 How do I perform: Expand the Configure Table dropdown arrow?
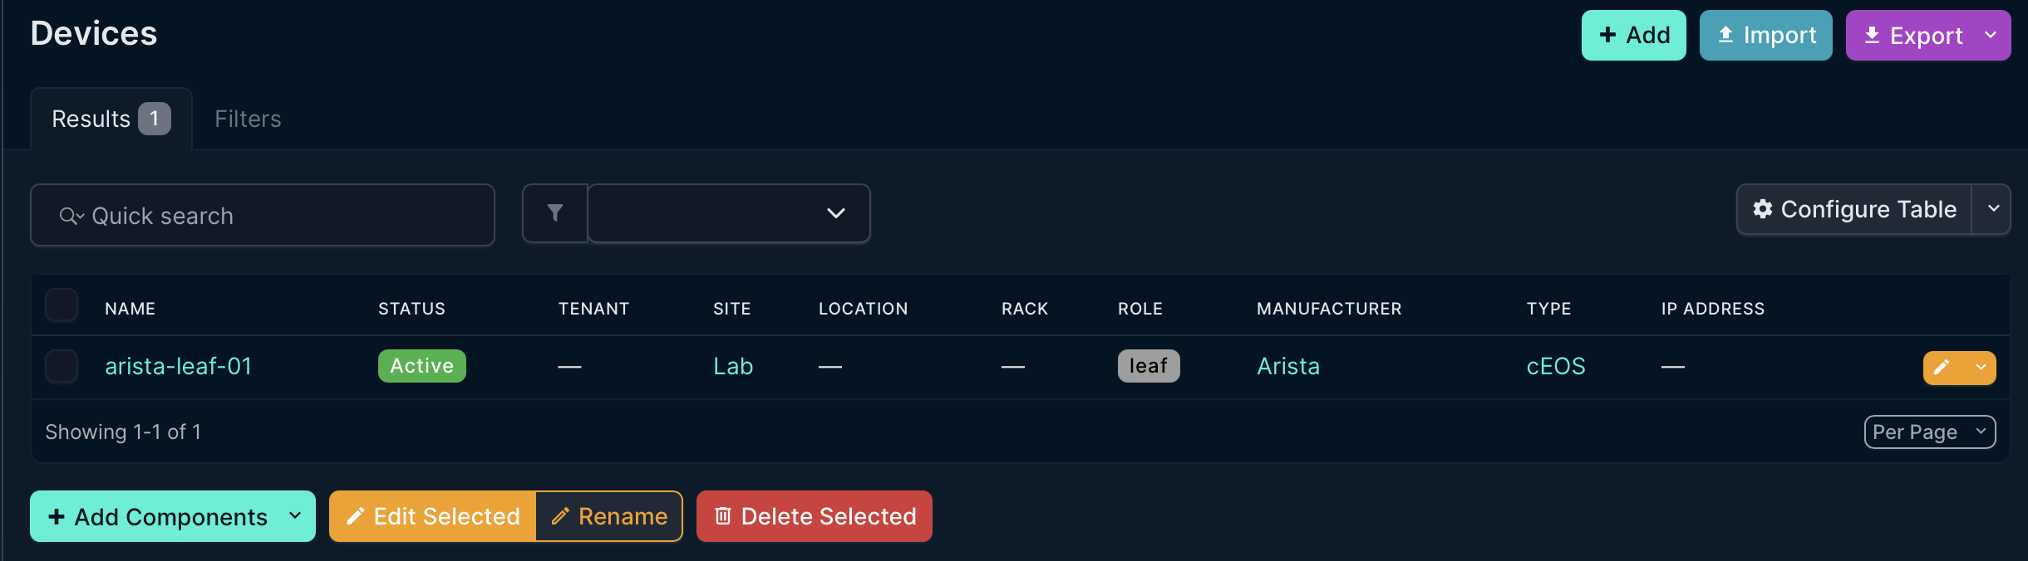(x=1992, y=209)
